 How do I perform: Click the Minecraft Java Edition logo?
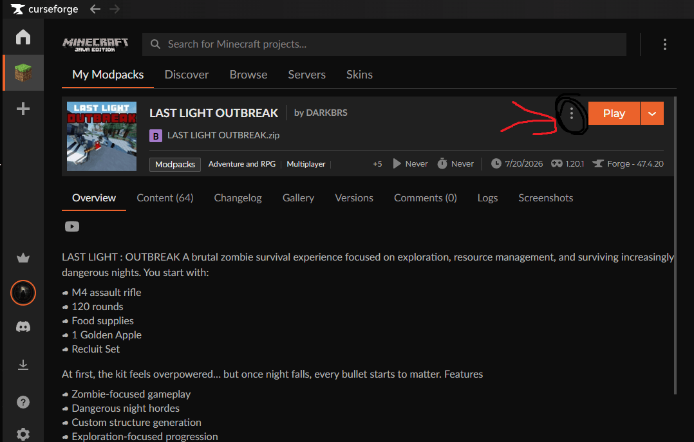95,44
